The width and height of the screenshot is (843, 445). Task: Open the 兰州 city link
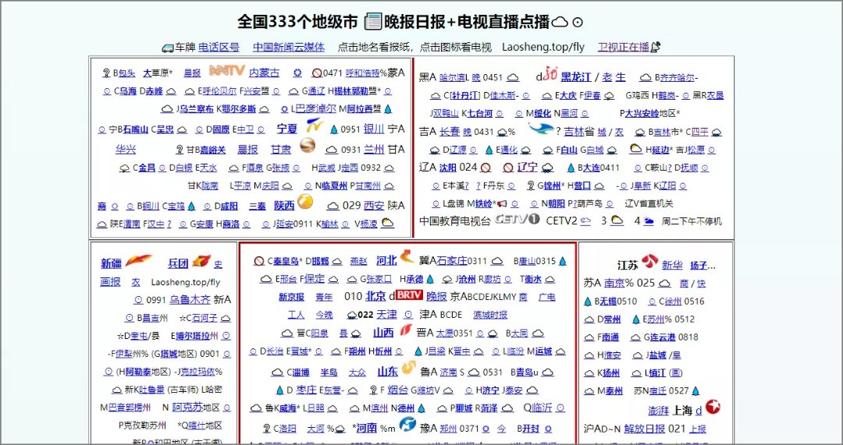(x=374, y=150)
